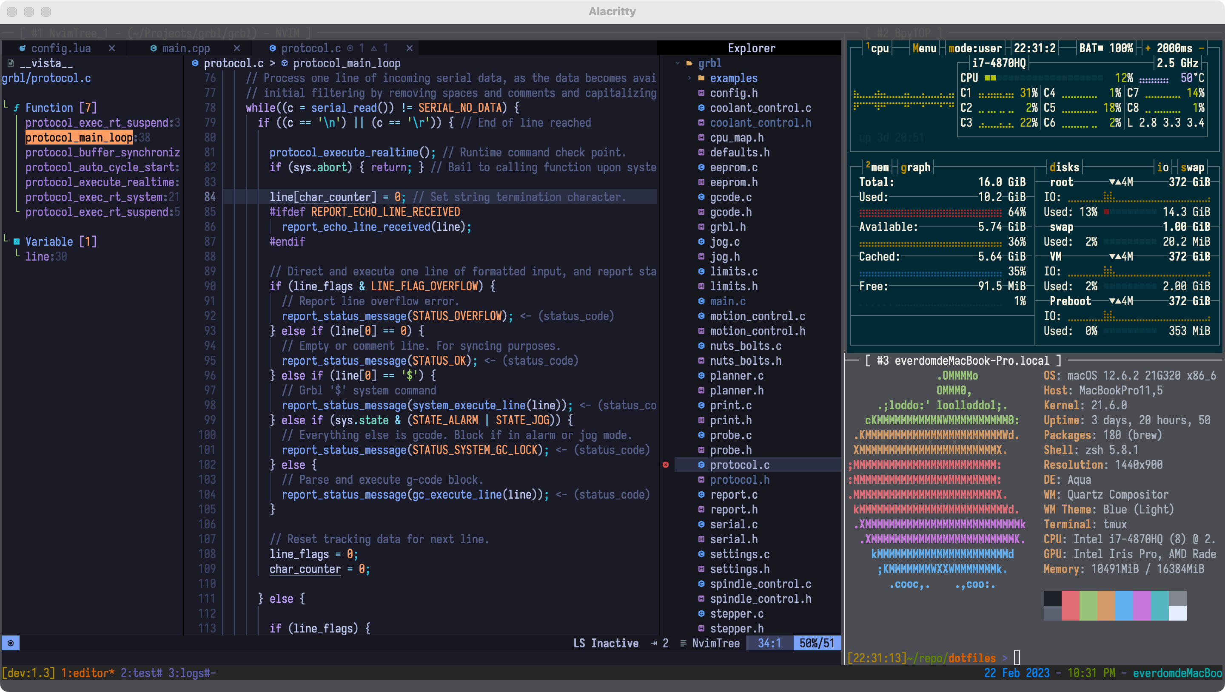Switch to the config.lua tab
The width and height of the screenshot is (1225, 692).
[x=60, y=48]
